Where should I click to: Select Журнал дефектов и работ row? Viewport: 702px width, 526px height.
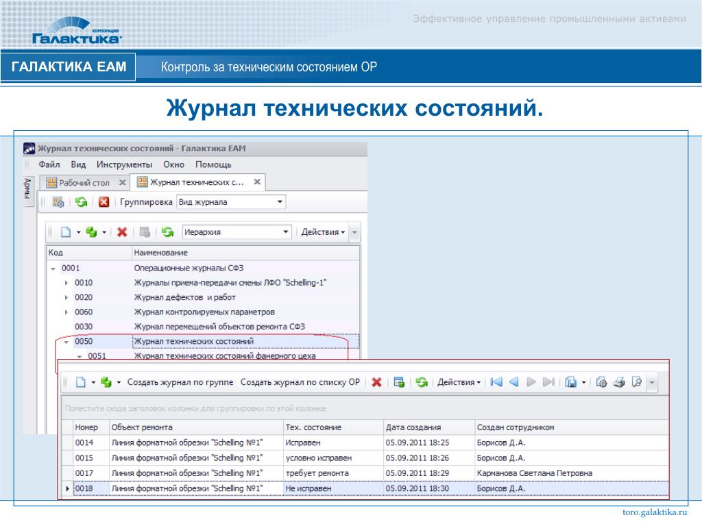(203, 297)
